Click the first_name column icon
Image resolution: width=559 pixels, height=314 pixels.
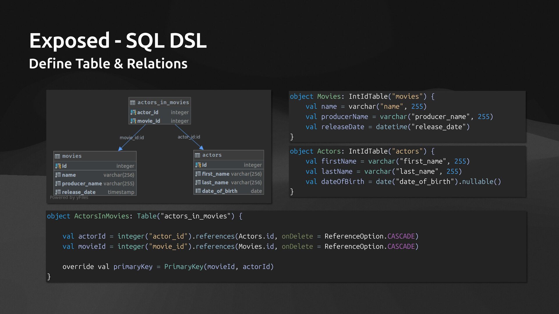(x=198, y=174)
